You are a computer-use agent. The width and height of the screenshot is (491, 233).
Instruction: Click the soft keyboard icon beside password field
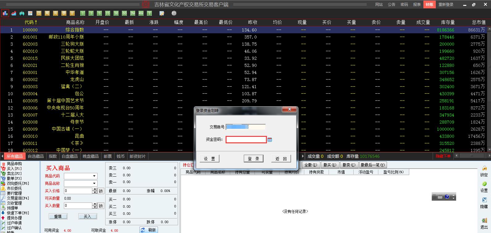(x=270, y=140)
